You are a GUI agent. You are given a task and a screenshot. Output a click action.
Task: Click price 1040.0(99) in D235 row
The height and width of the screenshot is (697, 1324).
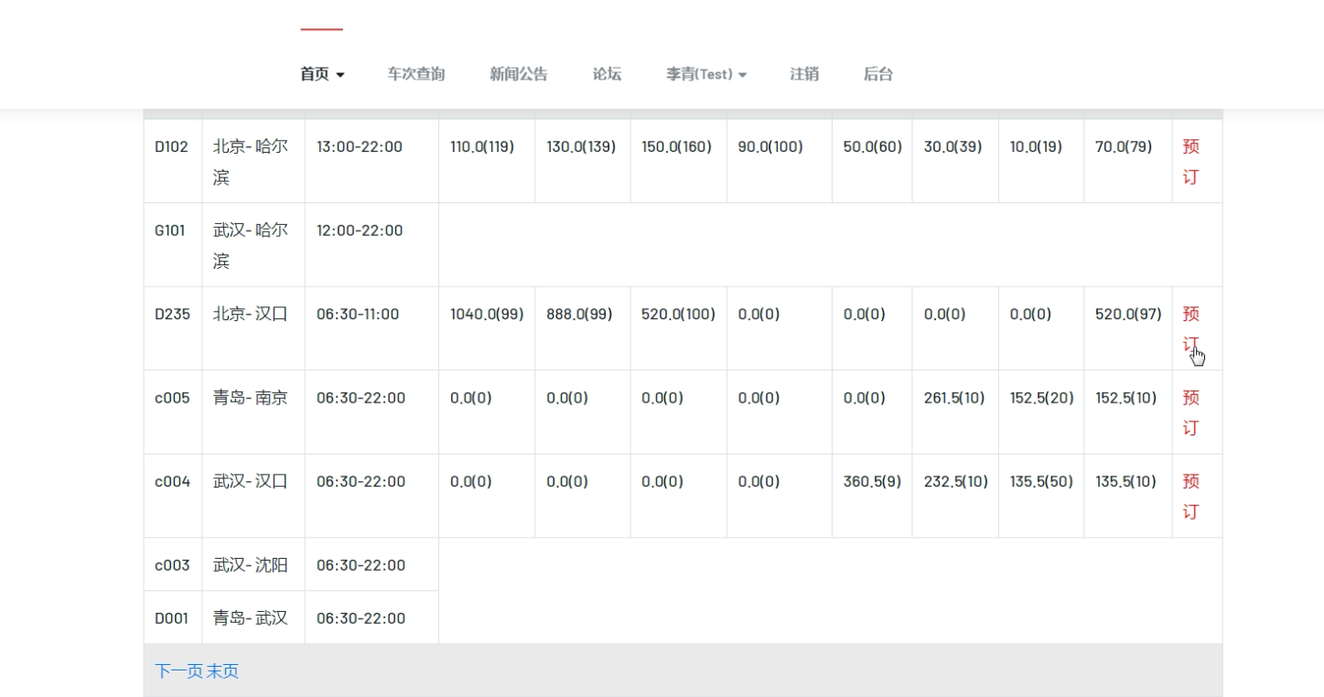487,314
